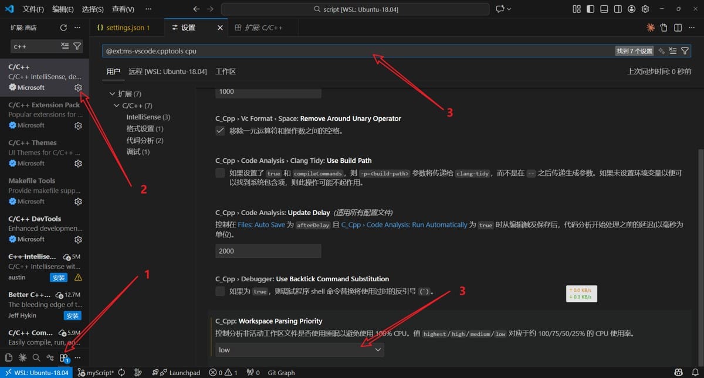
Task: Select 格式设置 (1) in settings tree
Action: pos(145,129)
